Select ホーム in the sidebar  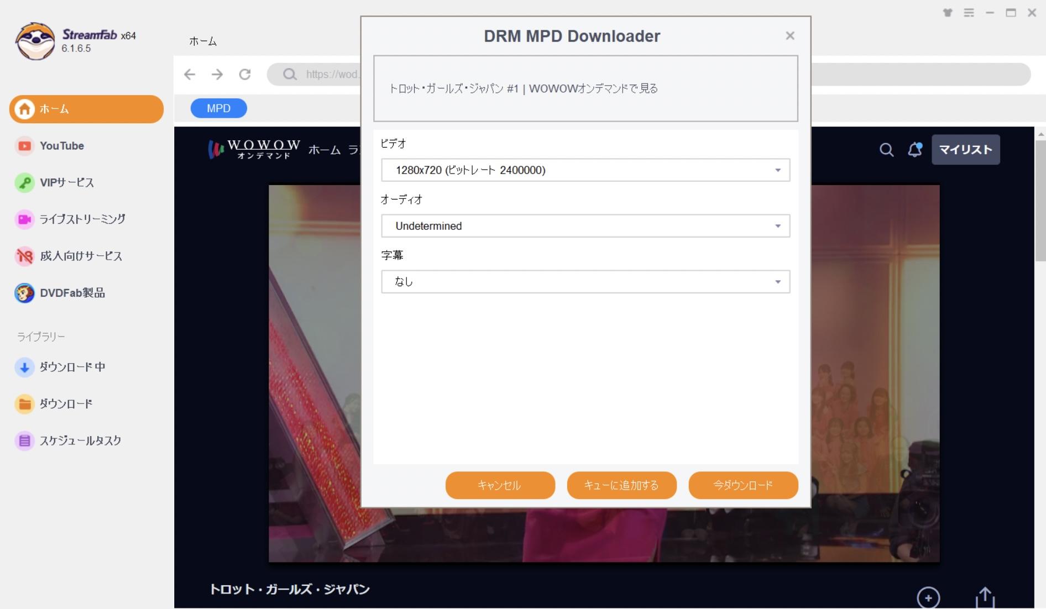tap(86, 109)
